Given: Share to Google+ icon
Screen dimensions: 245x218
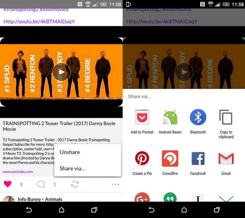Looking at the screenshot, I should click(142, 197).
